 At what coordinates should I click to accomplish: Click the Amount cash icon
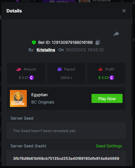tap(19, 69)
